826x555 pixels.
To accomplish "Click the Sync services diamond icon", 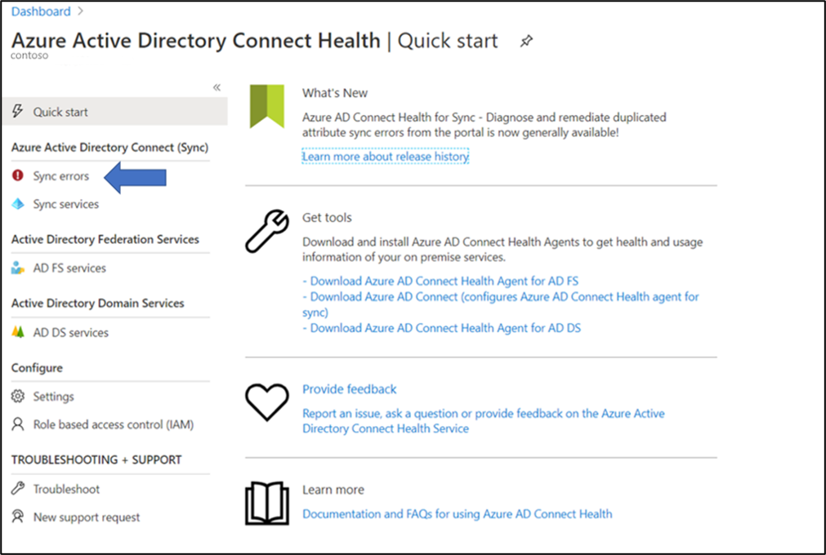I will coord(18,204).
